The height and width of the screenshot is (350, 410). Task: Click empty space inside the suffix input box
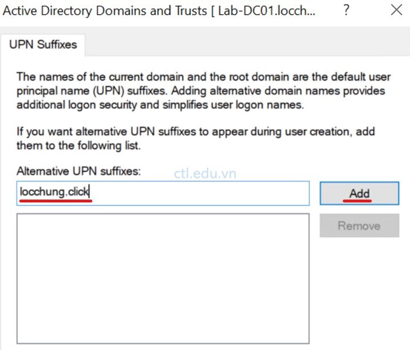199,193
